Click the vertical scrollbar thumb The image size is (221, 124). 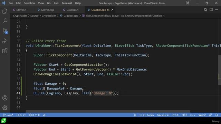pos(220,70)
